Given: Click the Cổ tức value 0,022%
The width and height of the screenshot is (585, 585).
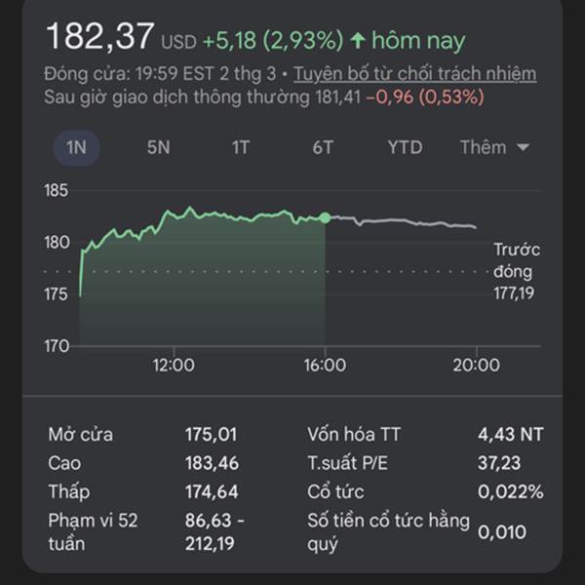Looking at the screenshot, I should pos(510,491).
